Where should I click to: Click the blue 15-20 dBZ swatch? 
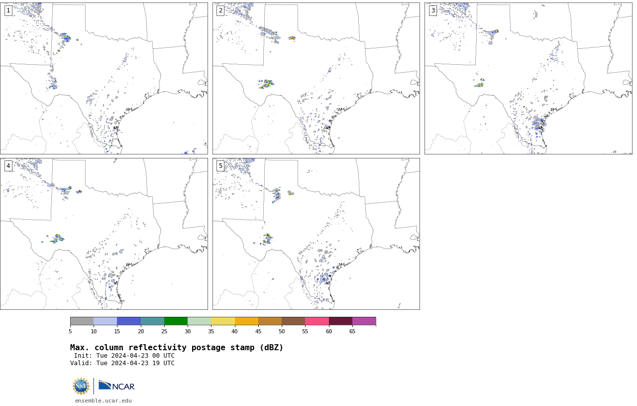click(x=129, y=321)
